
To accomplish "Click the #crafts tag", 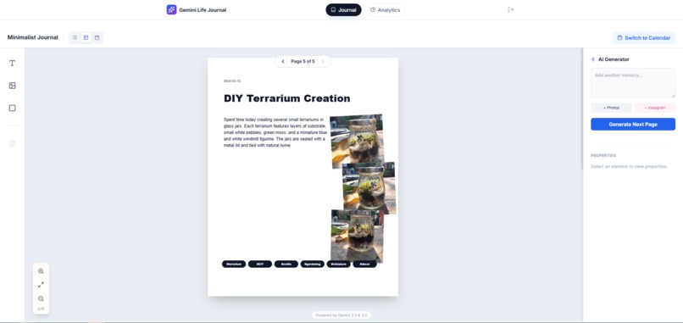I will coord(286,265).
